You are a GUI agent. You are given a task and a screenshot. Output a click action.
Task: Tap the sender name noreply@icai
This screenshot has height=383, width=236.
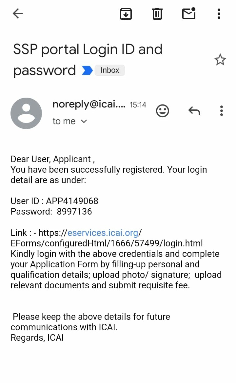(x=89, y=105)
